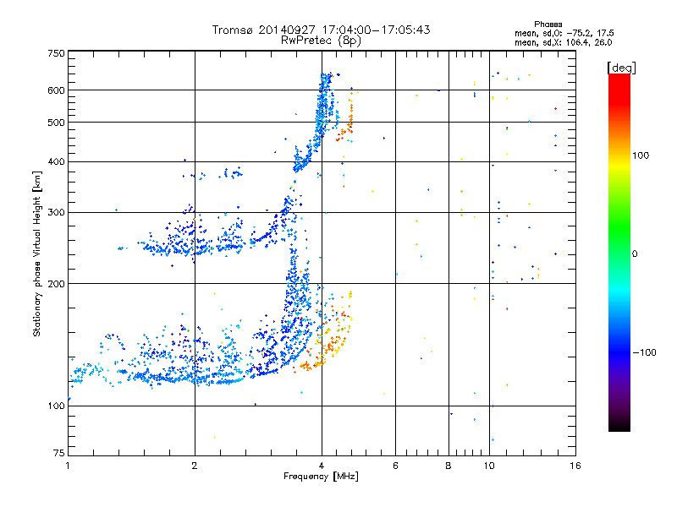677x507 pixels.
Task: Click the '2' frequency axis tick label
Action: (195, 466)
